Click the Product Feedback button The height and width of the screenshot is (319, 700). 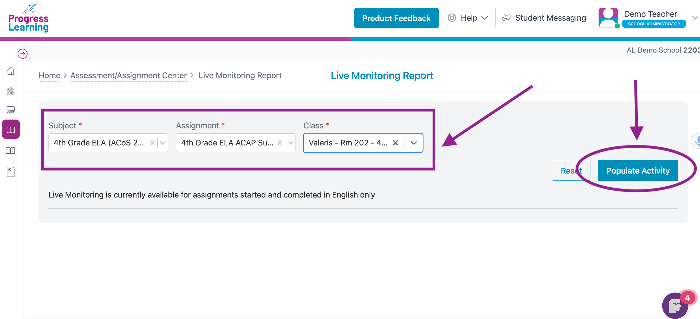click(396, 18)
